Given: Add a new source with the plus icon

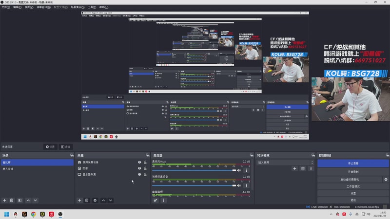Looking at the screenshot, I should [79, 200].
